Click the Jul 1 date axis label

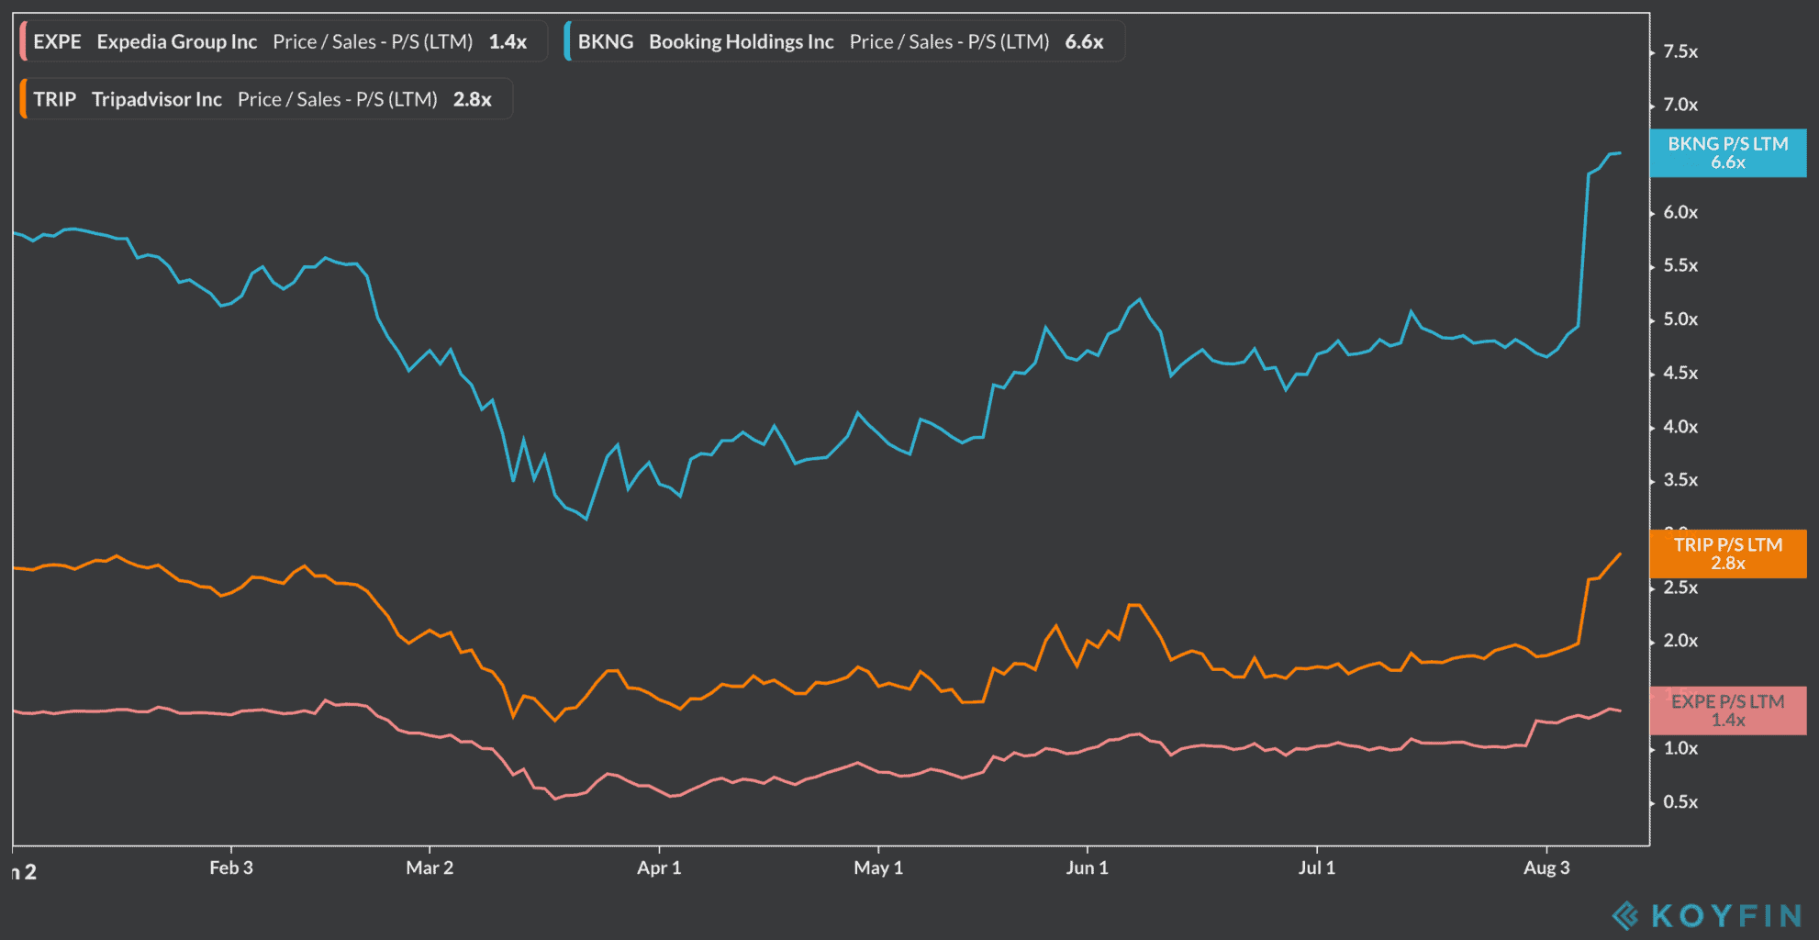(x=1317, y=867)
